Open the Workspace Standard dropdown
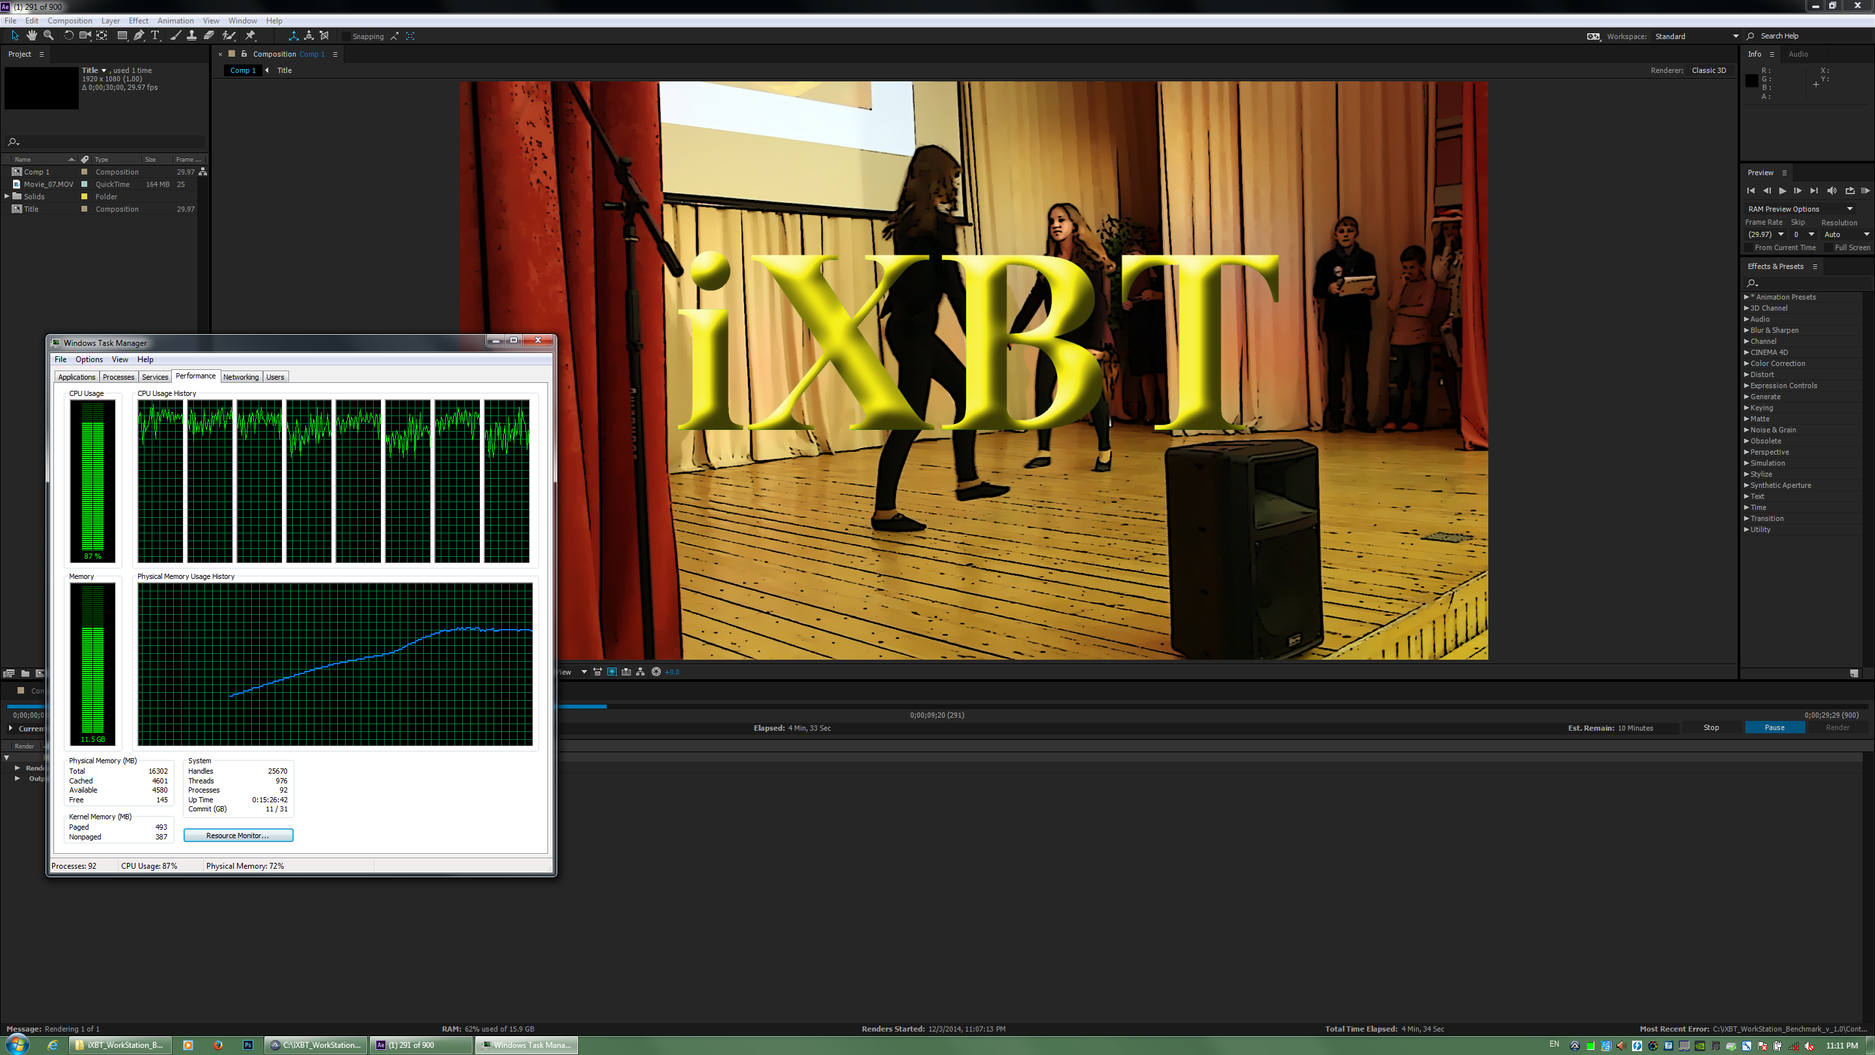1875x1055 pixels. [x=1697, y=36]
